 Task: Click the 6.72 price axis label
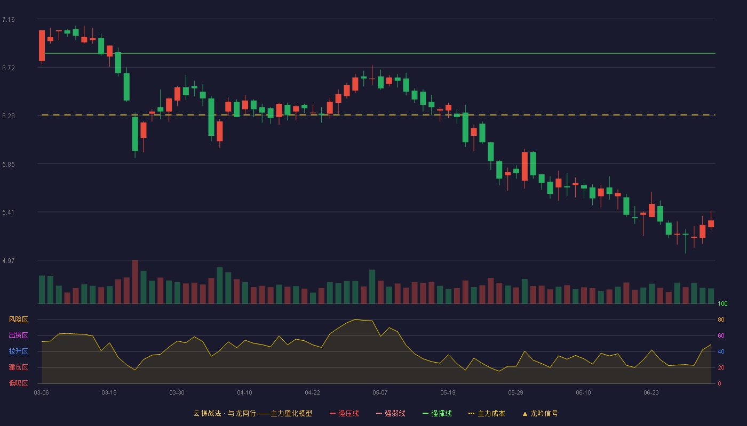pos(9,68)
